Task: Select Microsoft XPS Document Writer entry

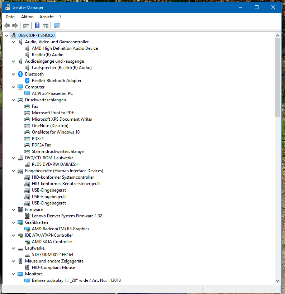Action: [x=62, y=119]
